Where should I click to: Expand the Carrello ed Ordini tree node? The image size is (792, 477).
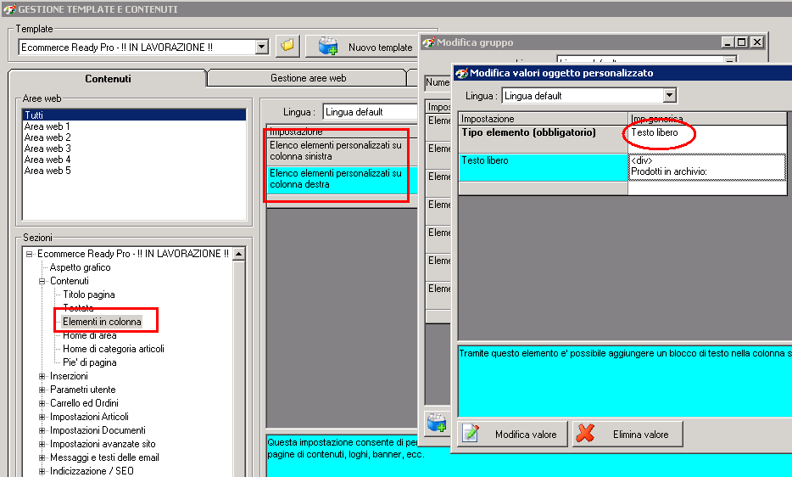pos(42,404)
